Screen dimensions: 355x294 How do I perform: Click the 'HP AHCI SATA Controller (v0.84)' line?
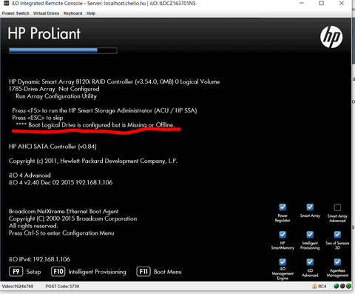[53, 147]
